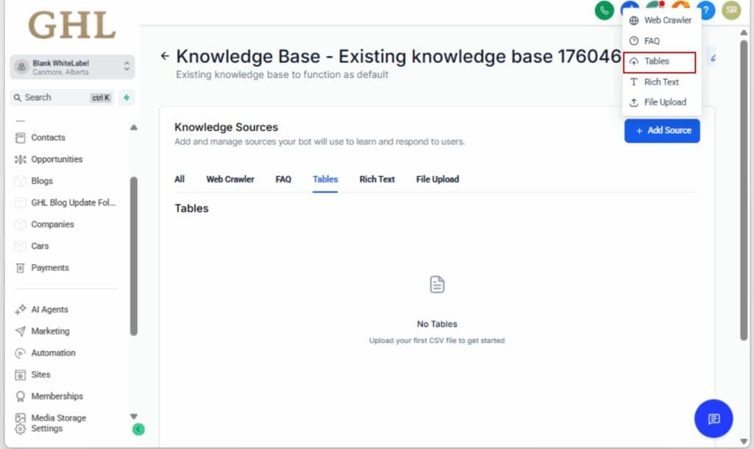Choose Web Crawler in the source menu
Image resolution: width=754 pixels, height=449 pixels.
pyautogui.click(x=663, y=20)
